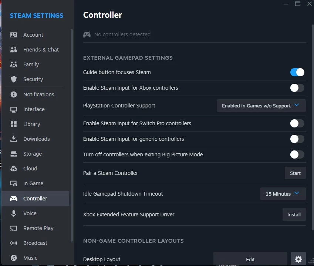
Task: Click the Library grid icon
Action: click(14, 124)
